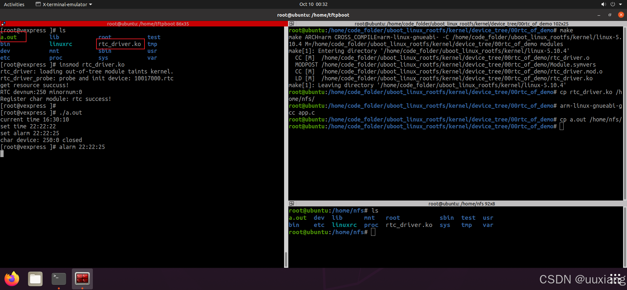Viewport: 627px width, 290px height.
Task: Click the 'get resource succuss!' line
Action: tap(34, 85)
